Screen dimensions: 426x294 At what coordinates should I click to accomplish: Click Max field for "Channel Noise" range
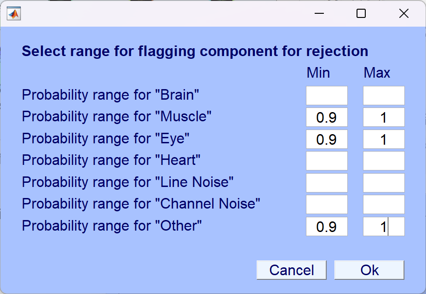click(x=384, y=204)
